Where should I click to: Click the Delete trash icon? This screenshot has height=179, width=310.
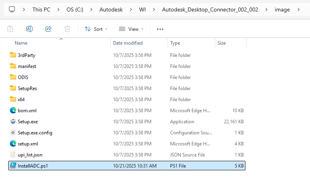coord(67,29)
